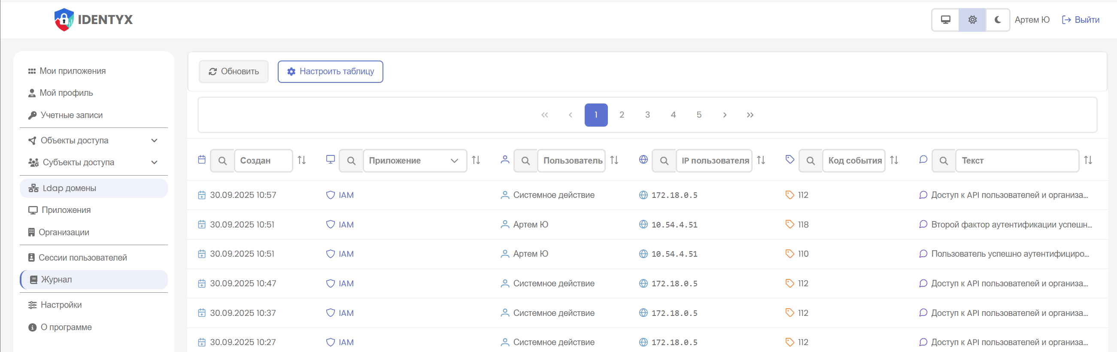Open Сессии пользователей in sidebar

pos(82,258)
